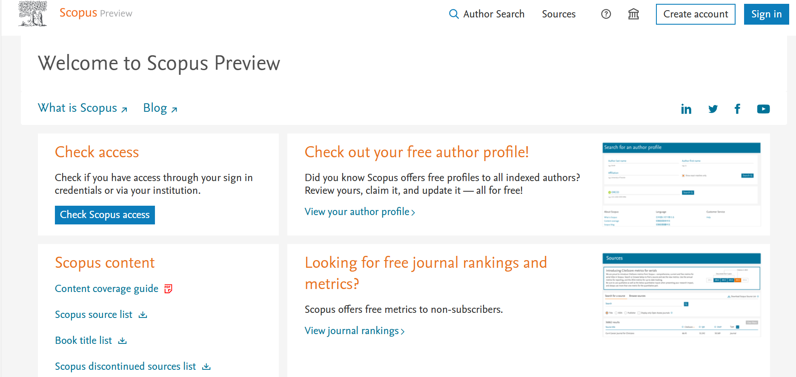This screenshot has height=377, width=796.
Task: Open Scopus YouTube channel icon
Action: pos(763,109)
